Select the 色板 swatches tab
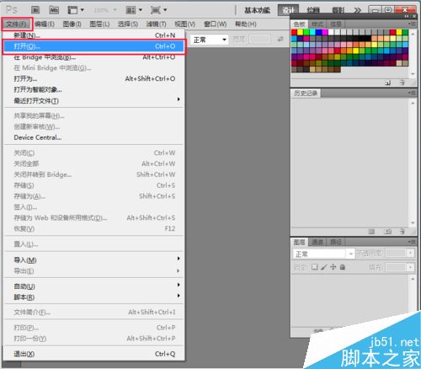The image size is (421, 369). click(300, 24)
